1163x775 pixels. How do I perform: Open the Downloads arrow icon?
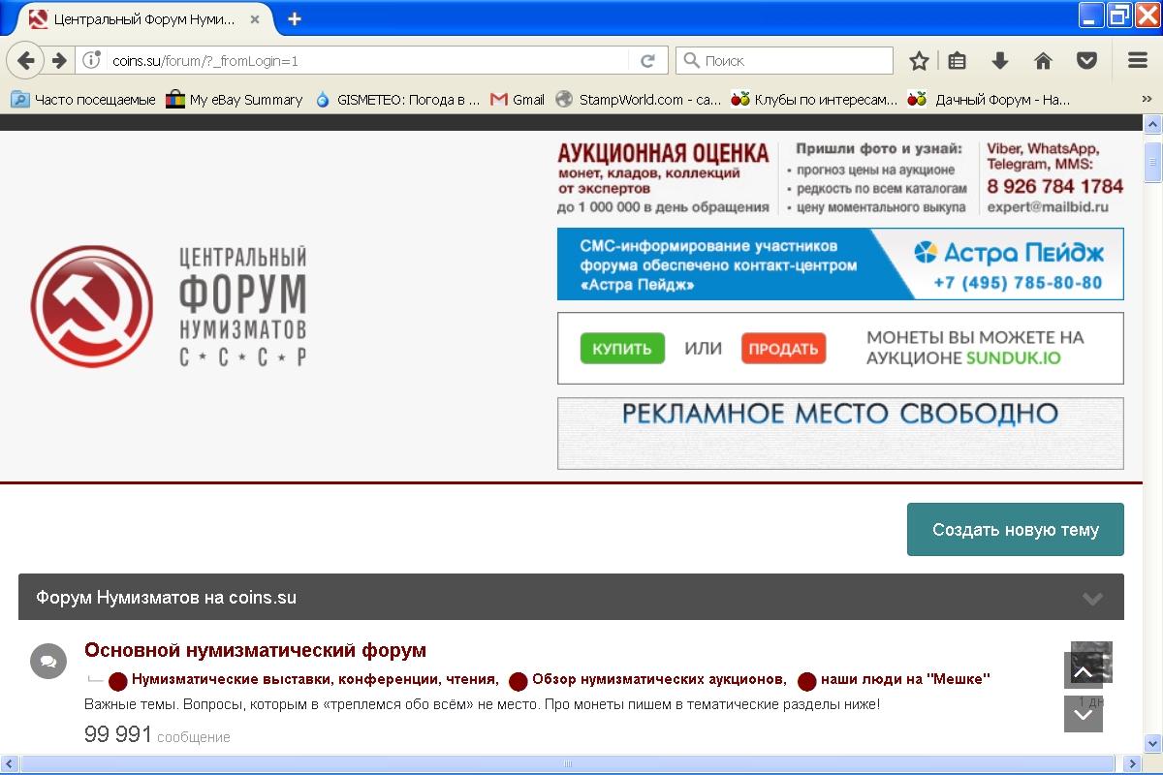click(x=1000, y=60)
